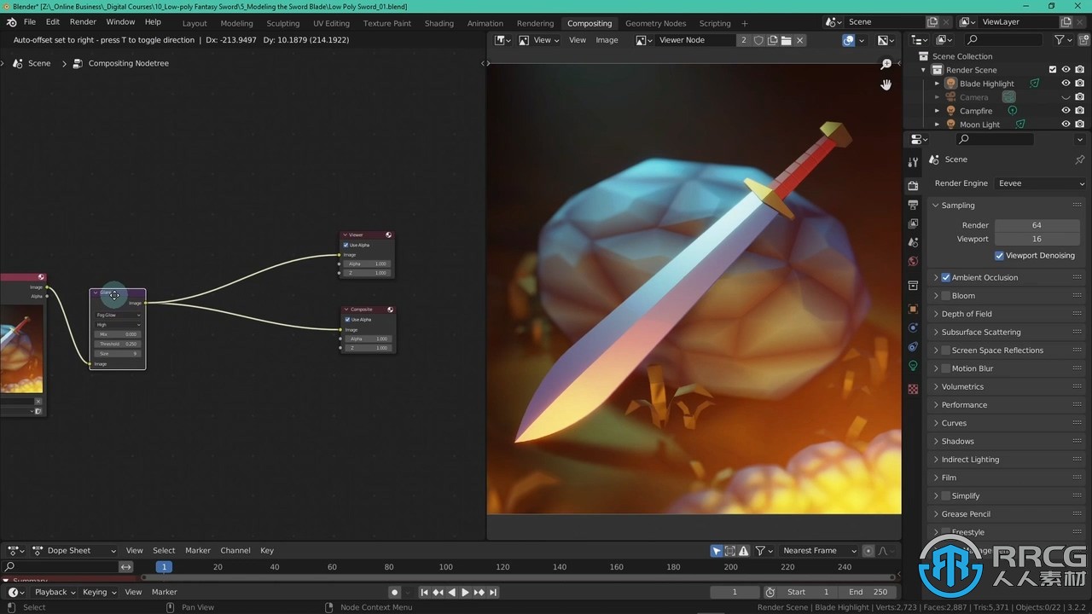The width and height of the screenshot is (1092, 614).
Task: Hide Moon Light collection via eye icon
Action: 1066,125
